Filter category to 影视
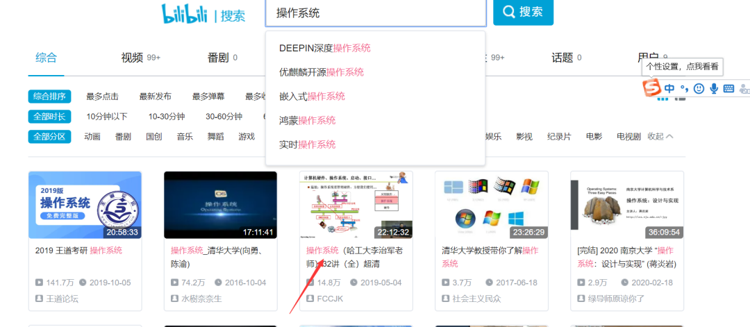 524,137
